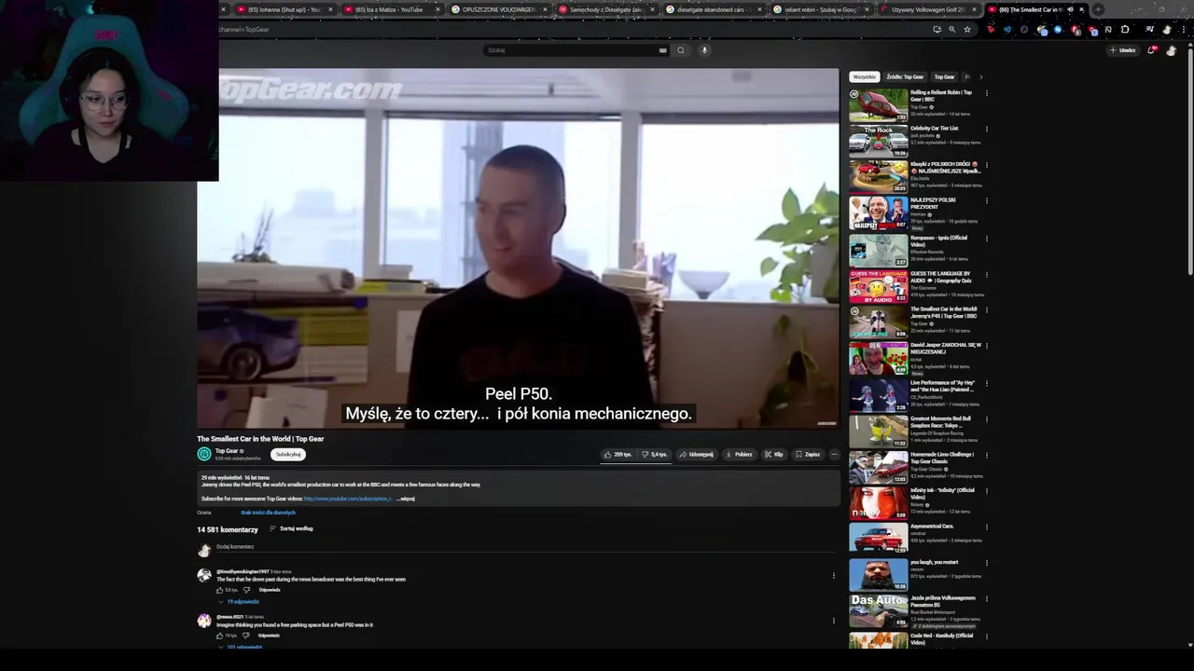Open options menu for the parking space comment
This screenshot has height=671, width=1194.
(834, 621)
